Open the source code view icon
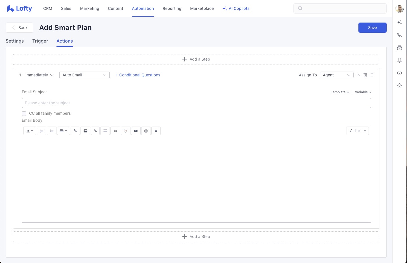 coord(116,131)
